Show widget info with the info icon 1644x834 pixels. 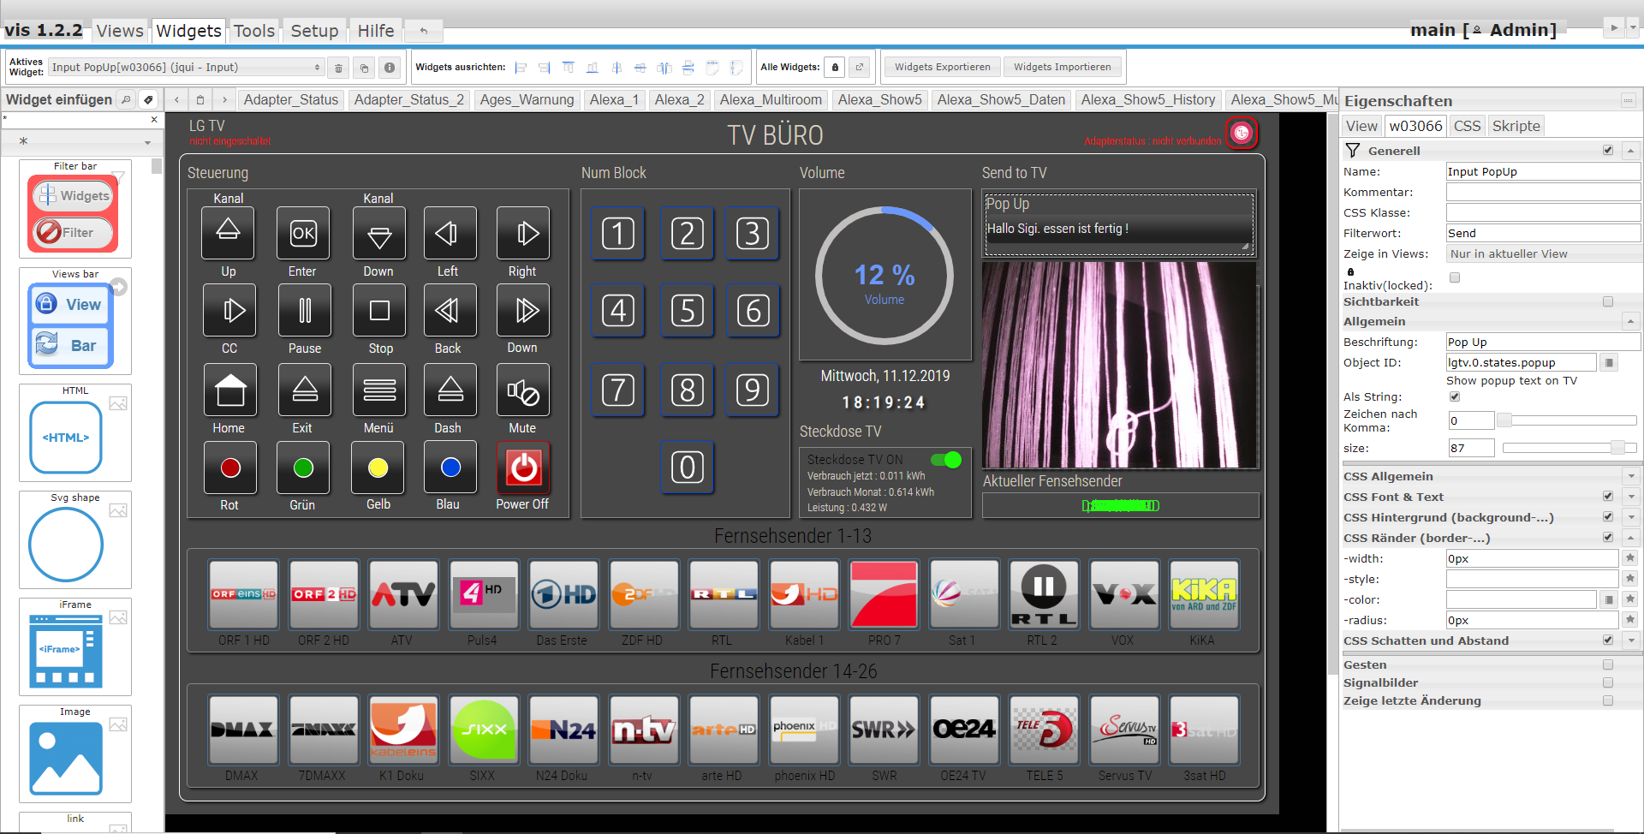tap(390, 68)
